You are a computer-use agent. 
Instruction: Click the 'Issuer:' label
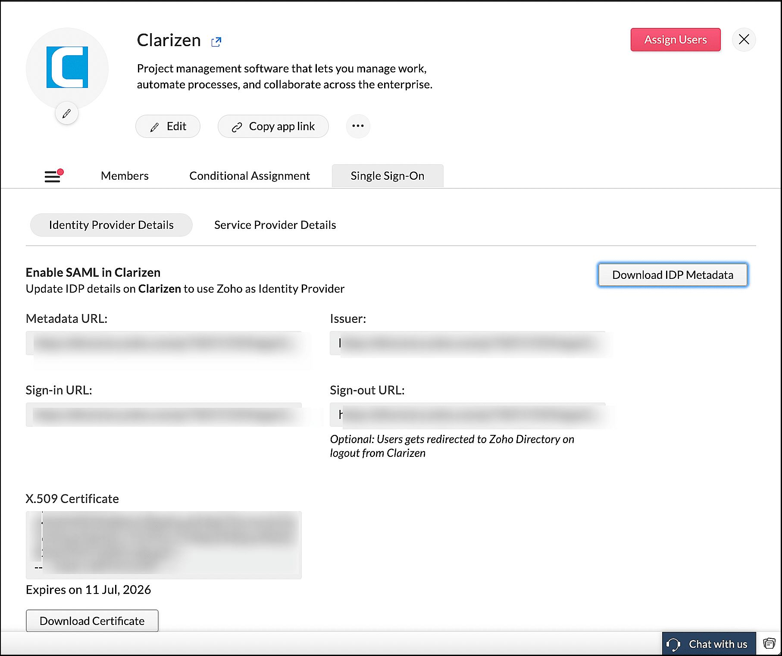pos(348,319)
